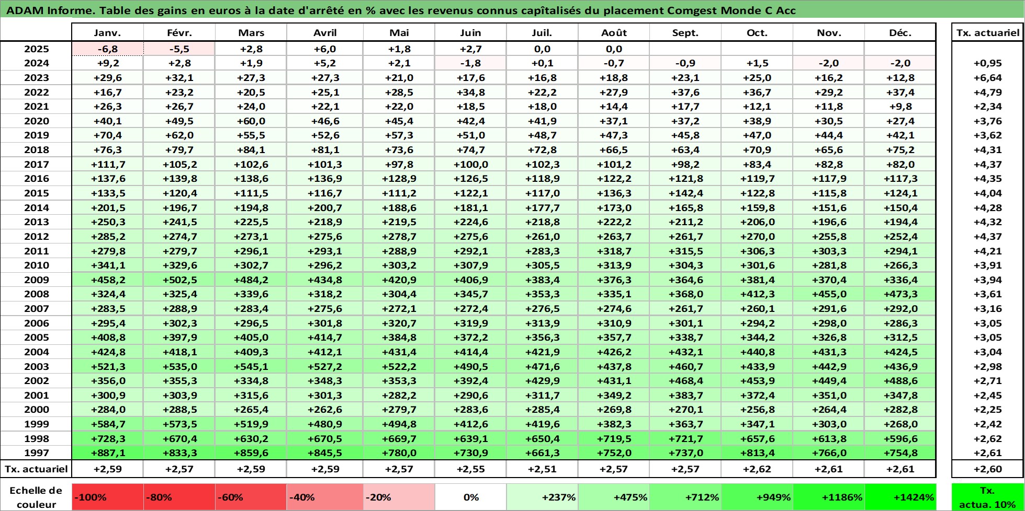Click the +383,7 cell for September 2001
The width and height of the screenshot is (1025, 511).
(x=685, y=396)
